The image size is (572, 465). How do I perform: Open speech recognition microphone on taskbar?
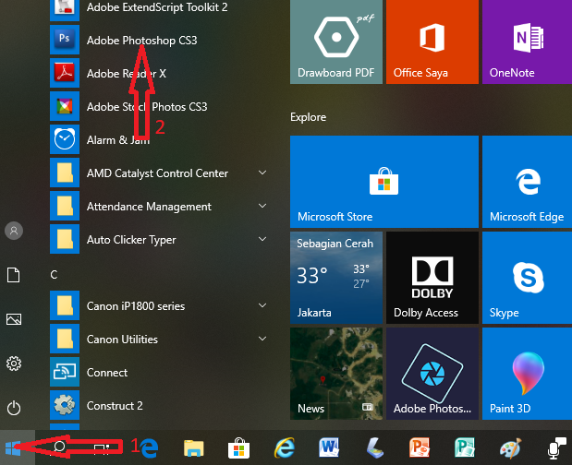[x=557, y=447]
